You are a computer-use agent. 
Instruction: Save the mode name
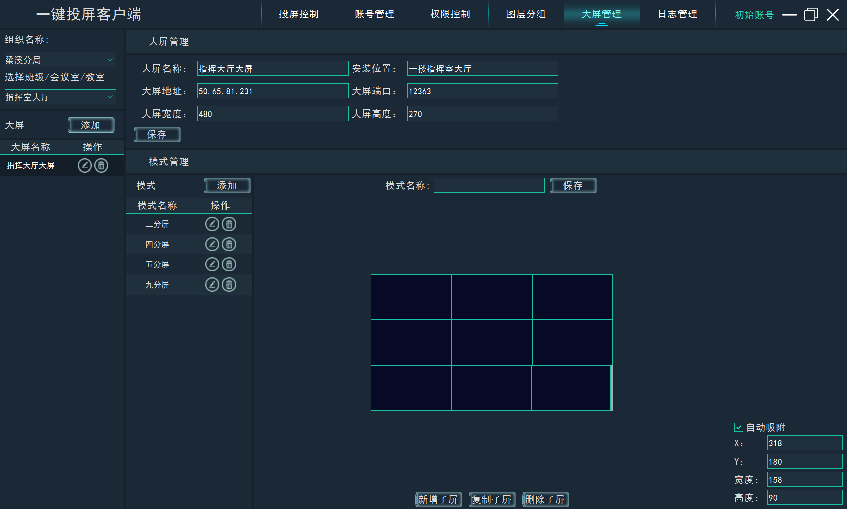click(573, 185)
